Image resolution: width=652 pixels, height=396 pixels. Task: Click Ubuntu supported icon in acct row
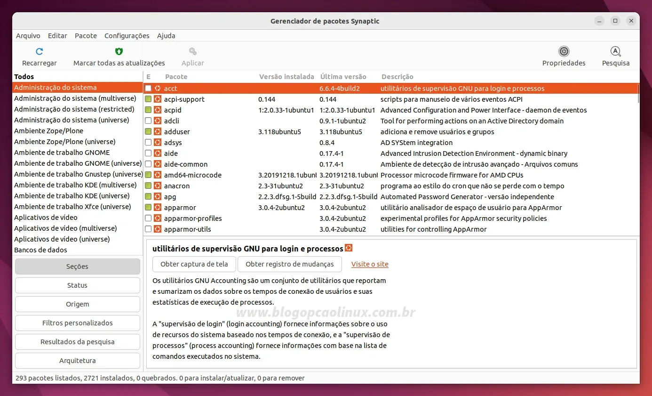pos(158,88)
